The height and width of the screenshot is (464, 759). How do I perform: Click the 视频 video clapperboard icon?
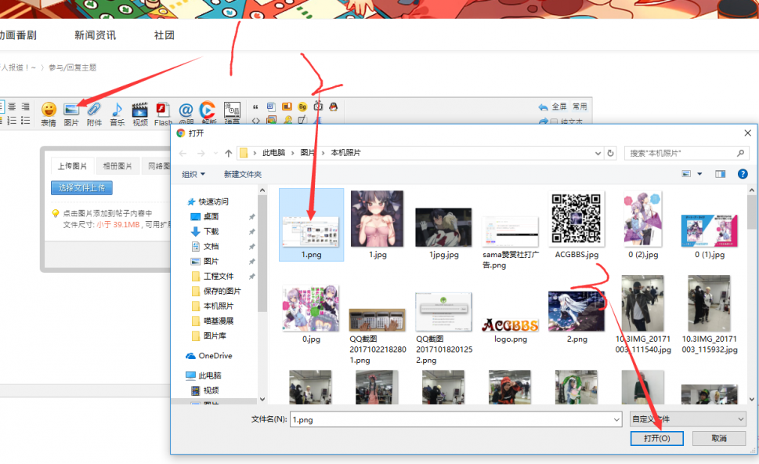[x=140, y=110]
